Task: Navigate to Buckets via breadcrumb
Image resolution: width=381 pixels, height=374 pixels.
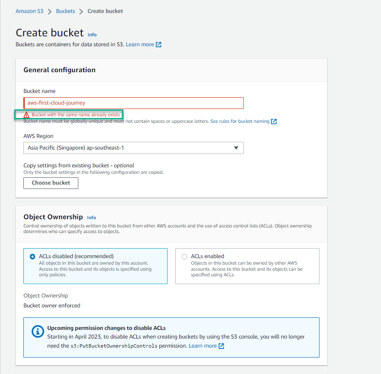Action: (x=65, y=11)
